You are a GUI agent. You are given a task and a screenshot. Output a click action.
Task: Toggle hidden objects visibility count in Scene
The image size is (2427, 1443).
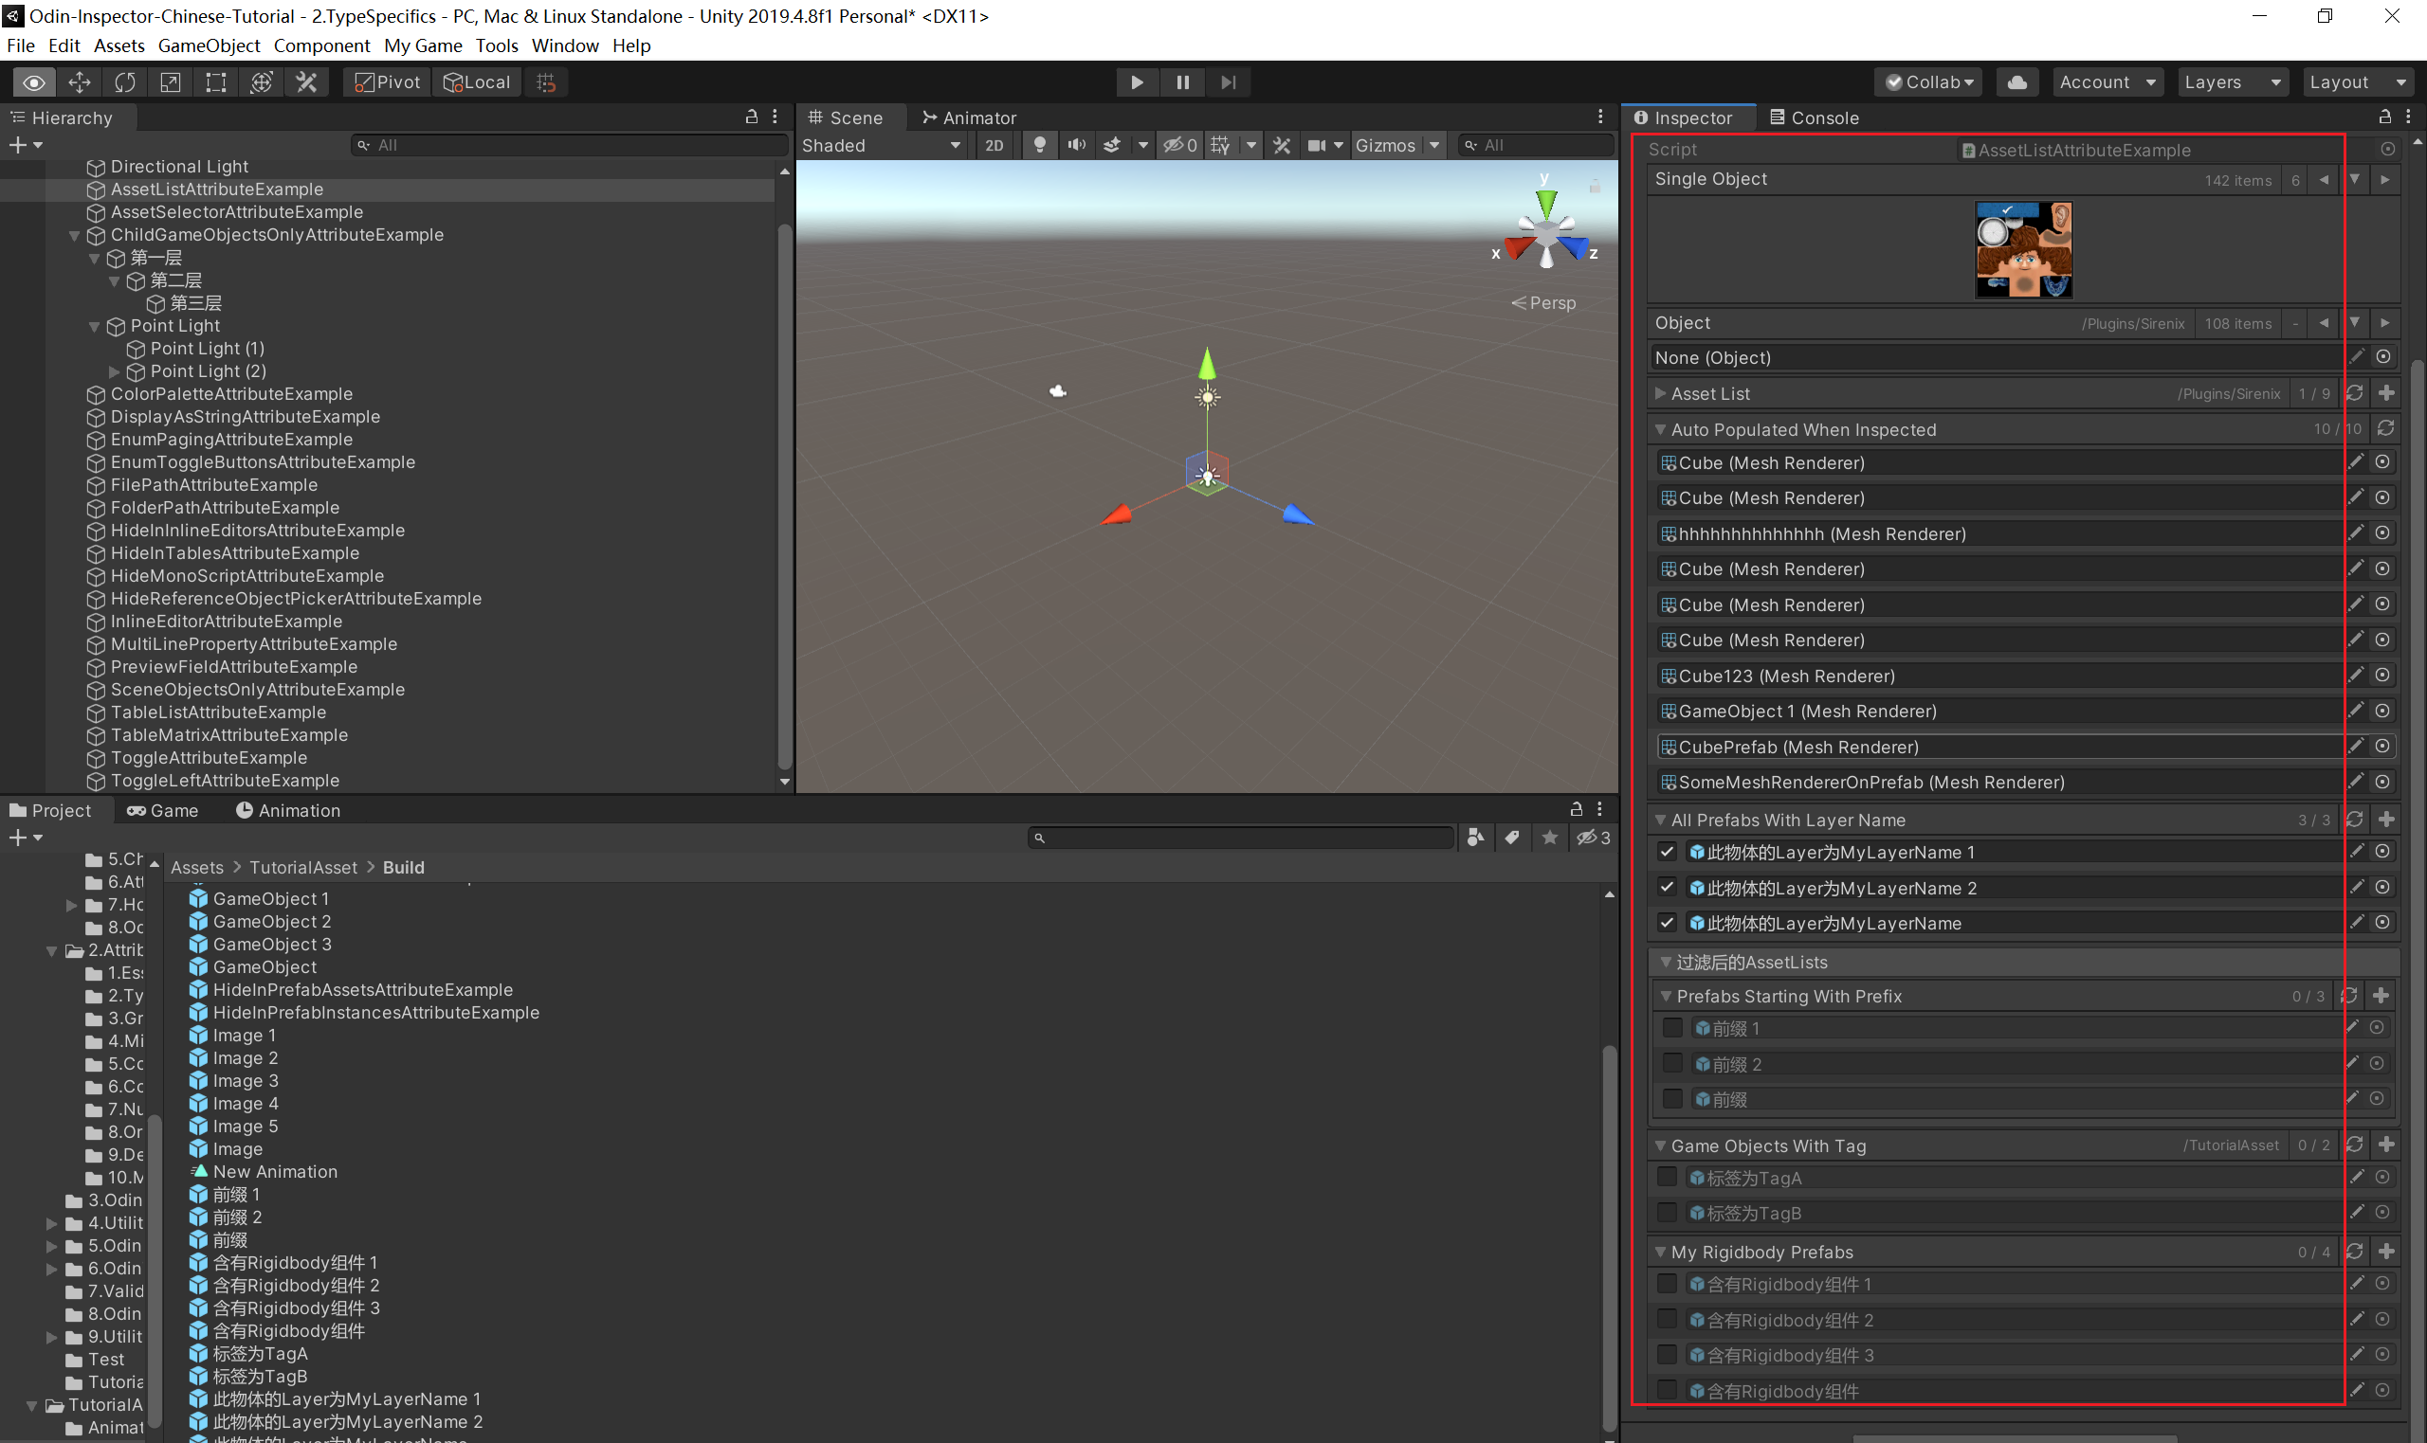tap(1181, 145)
